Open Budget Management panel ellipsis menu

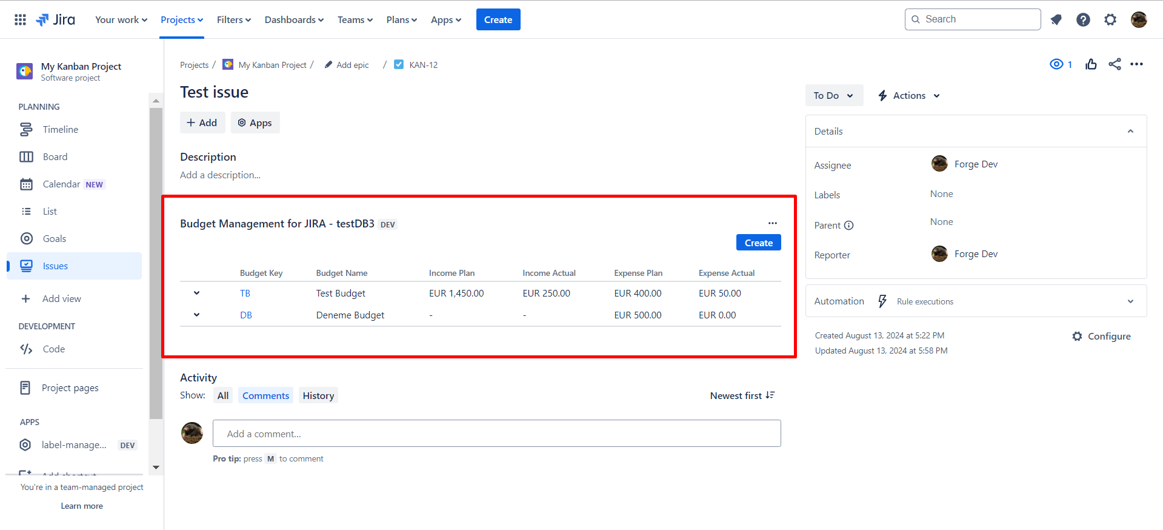[x=773, y=223]
